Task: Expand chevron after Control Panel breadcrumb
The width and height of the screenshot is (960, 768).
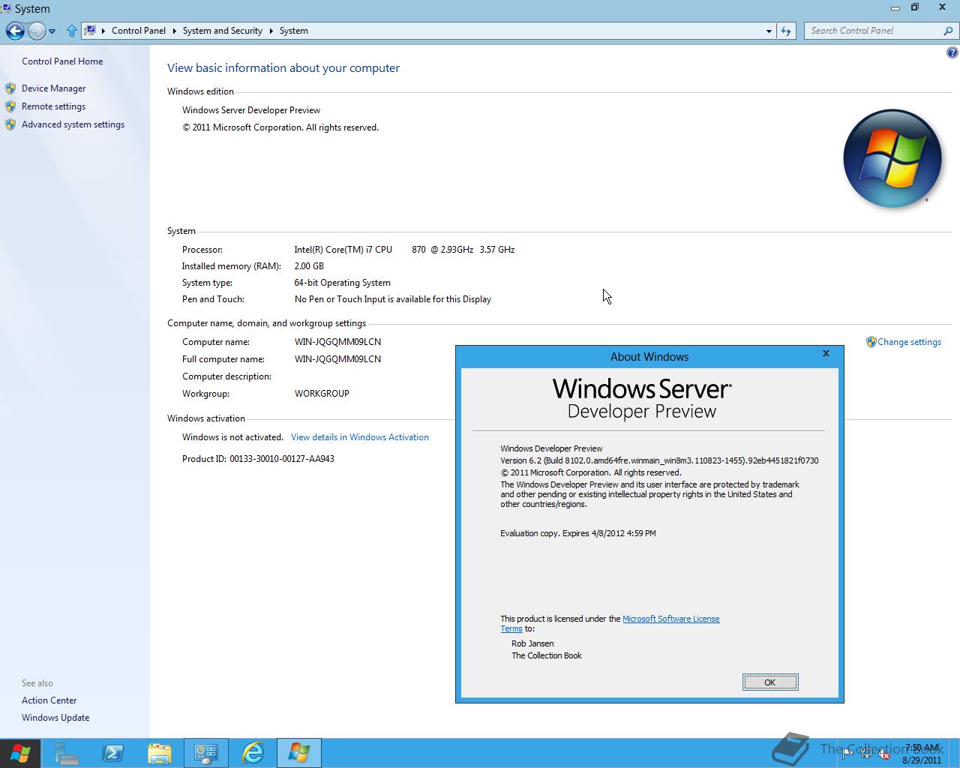Action: point(175,31)
